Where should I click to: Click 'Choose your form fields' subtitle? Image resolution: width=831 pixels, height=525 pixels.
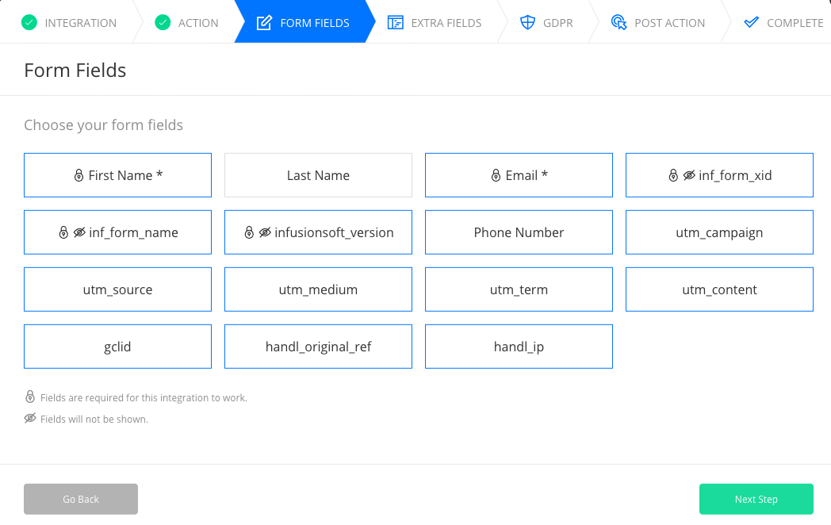[x=103, y=125]
